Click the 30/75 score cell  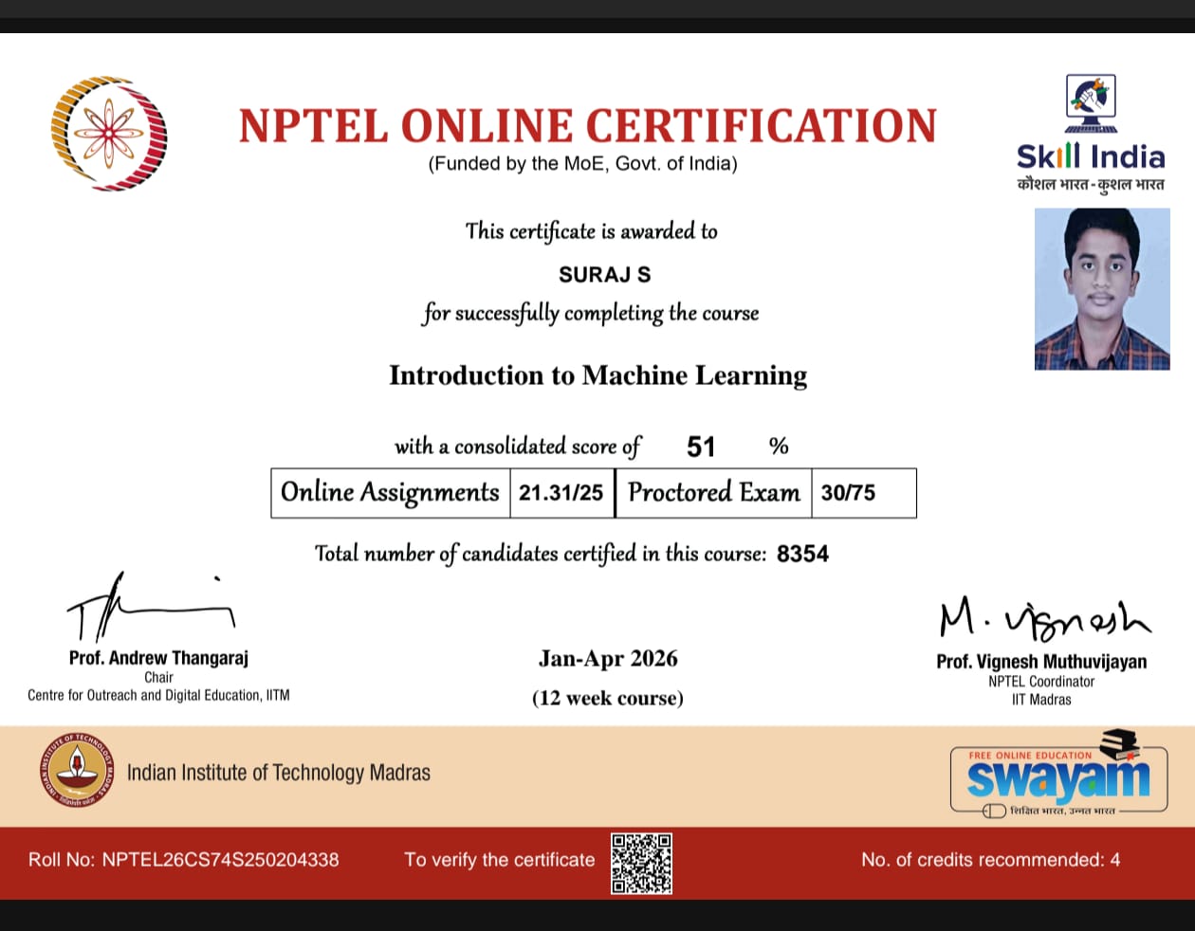coord(863,493)
